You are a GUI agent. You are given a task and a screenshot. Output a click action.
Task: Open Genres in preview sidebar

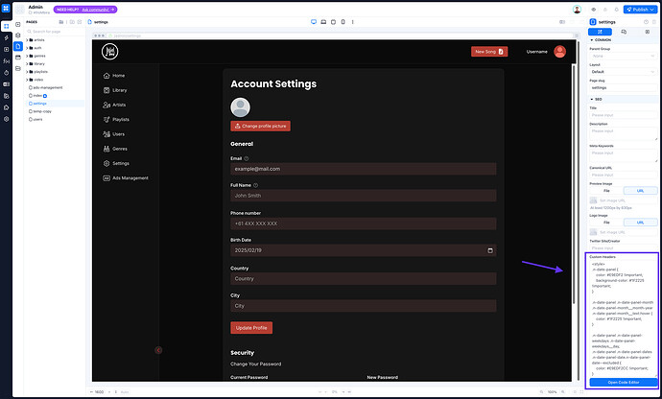pyautogui.click(x=115, y=149)
